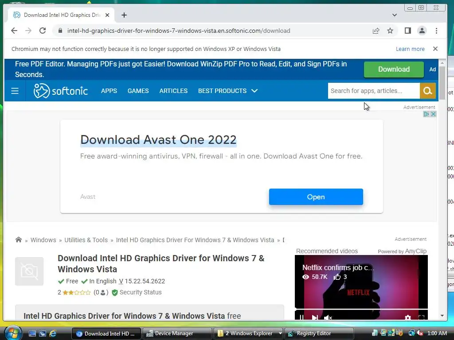Viewport: 454px width, 340px height.
Task: Click the muted volume tray icon
Action: 420,333
